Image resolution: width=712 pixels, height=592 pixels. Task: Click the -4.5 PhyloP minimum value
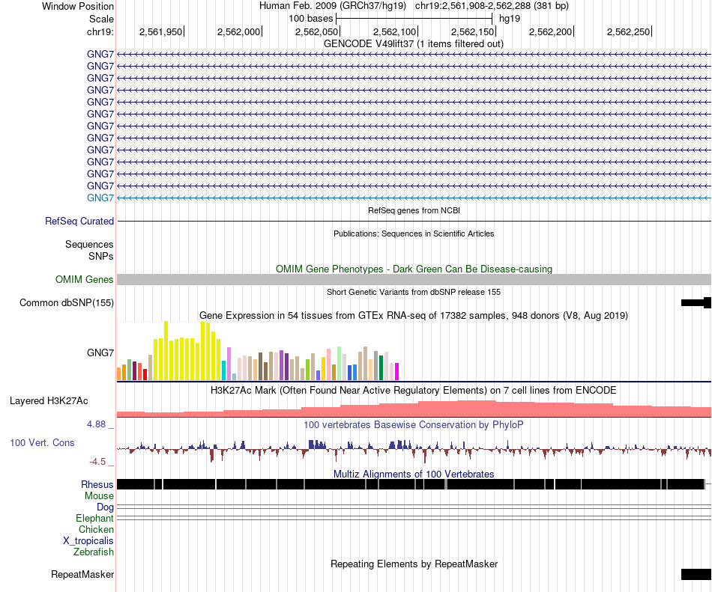click(x=97, y=462)
